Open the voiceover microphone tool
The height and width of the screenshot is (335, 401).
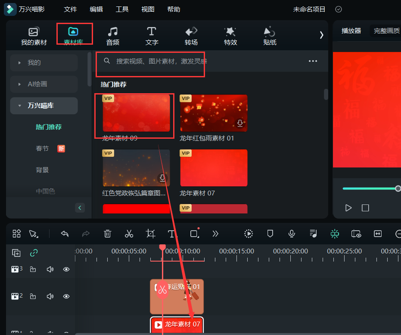pyautogui.click(x=292, y=234)
